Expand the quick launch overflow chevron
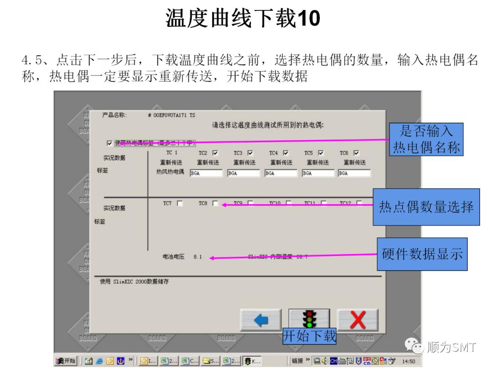 tap(131, 359)
